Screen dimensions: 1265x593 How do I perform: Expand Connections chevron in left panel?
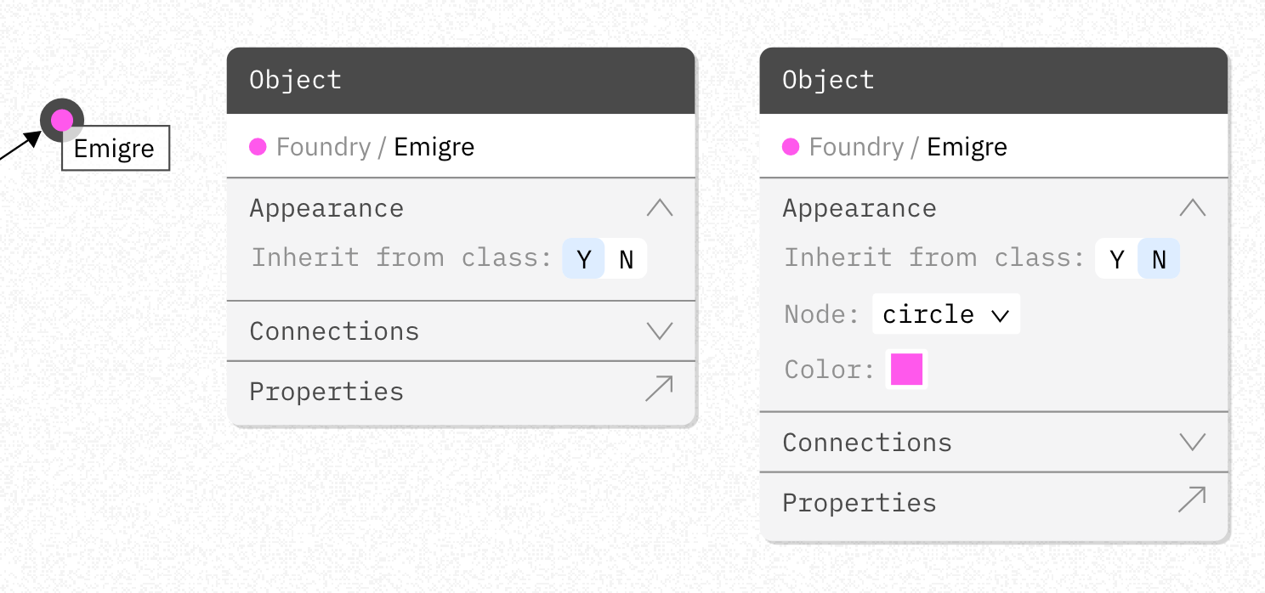660,330
